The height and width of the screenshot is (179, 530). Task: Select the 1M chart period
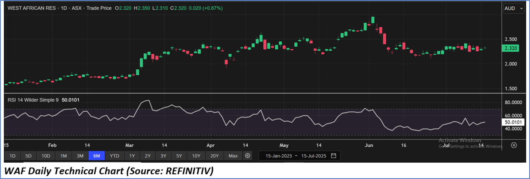(x=63, y=156)
